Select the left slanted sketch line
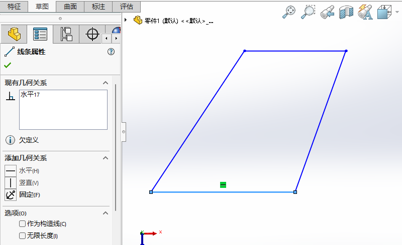The height and width of the screenshot is (245, 402). coord(197,121)
